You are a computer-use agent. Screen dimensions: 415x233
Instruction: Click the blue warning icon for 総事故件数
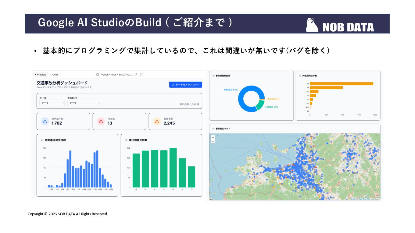(45, 122)
